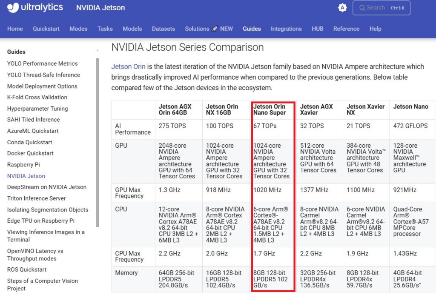Select Raspberry Pi in the sidebar
Screen dimensions: 436x295
point(24,165)
